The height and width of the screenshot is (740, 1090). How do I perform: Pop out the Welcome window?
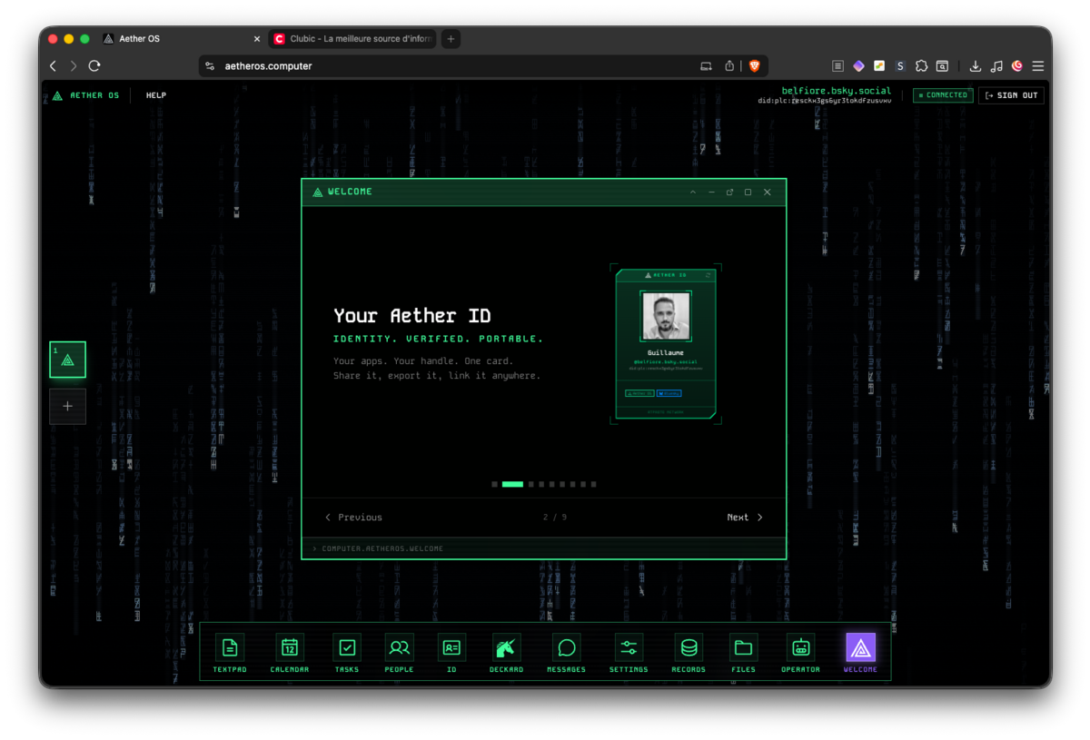click(x=729, y=192)
